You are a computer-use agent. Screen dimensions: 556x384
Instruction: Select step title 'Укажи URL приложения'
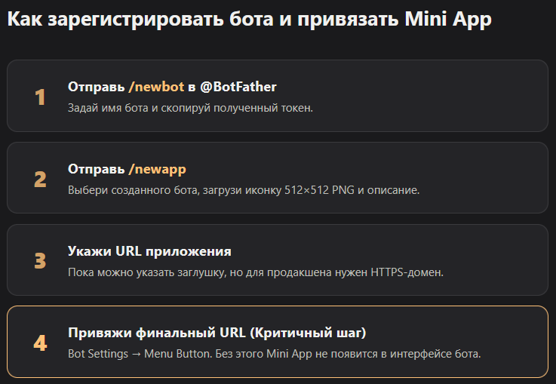[x=149, y=251]
